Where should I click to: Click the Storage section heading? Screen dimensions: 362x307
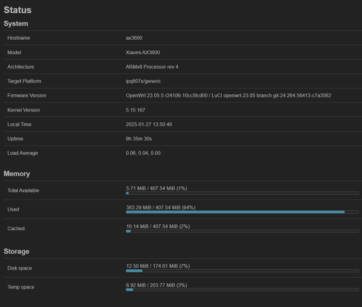point(16,251)
